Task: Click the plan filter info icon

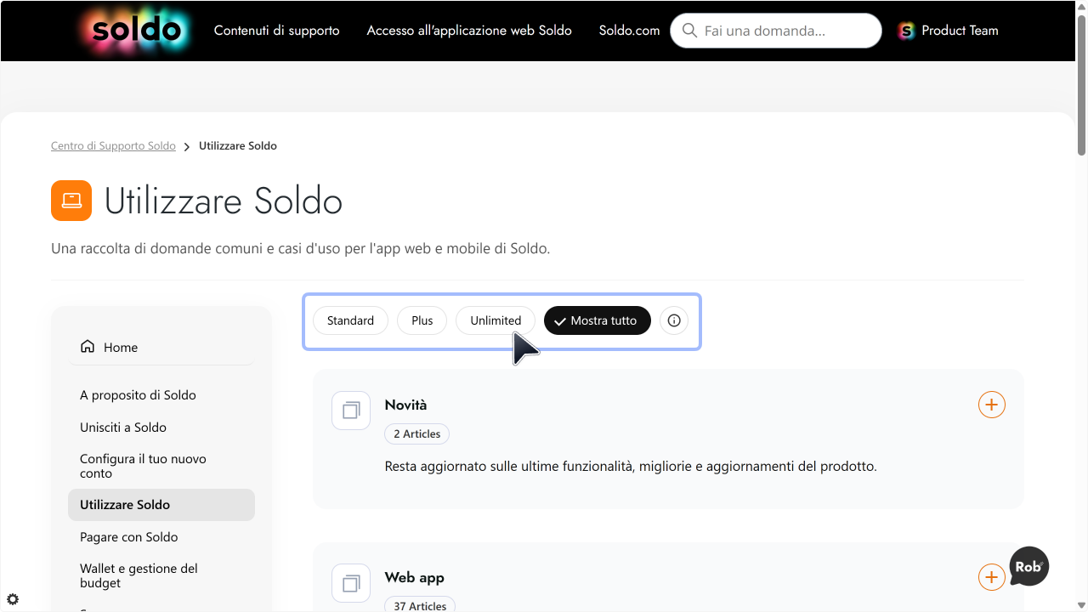Action: click(674, 320)
